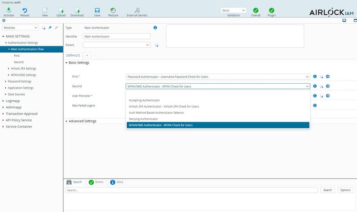Open Password Settings tree item
Screen dimensions: 357x212
tap(20, 81)
